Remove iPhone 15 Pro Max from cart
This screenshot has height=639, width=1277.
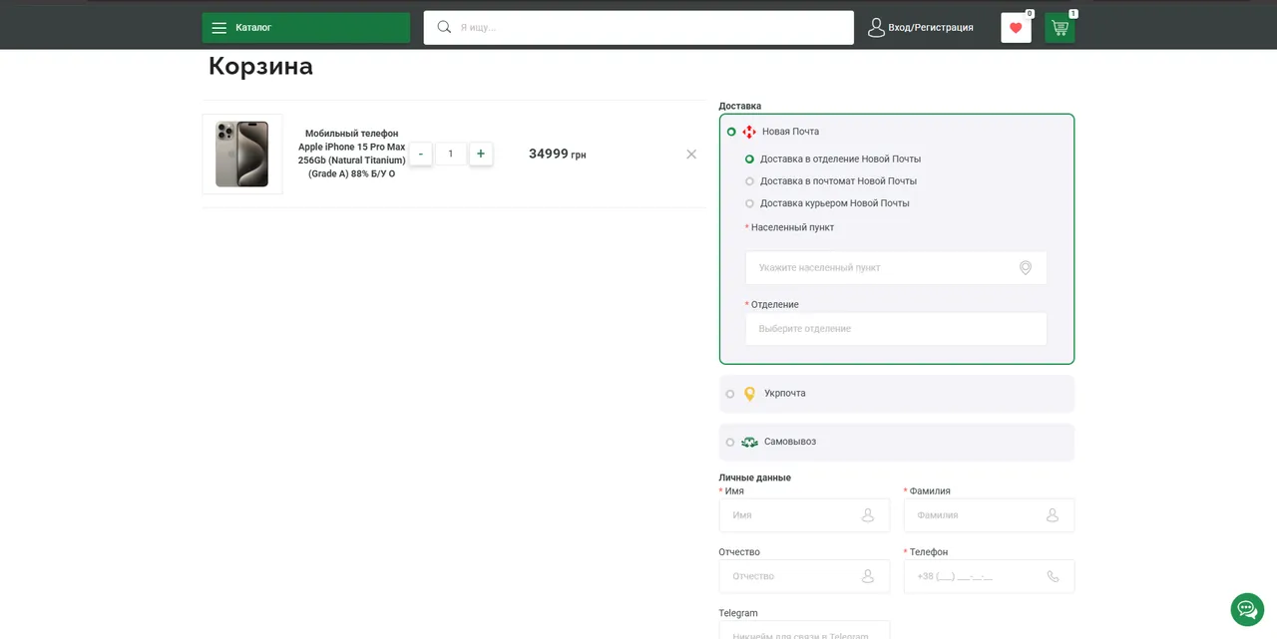click(x=691, y=154)
